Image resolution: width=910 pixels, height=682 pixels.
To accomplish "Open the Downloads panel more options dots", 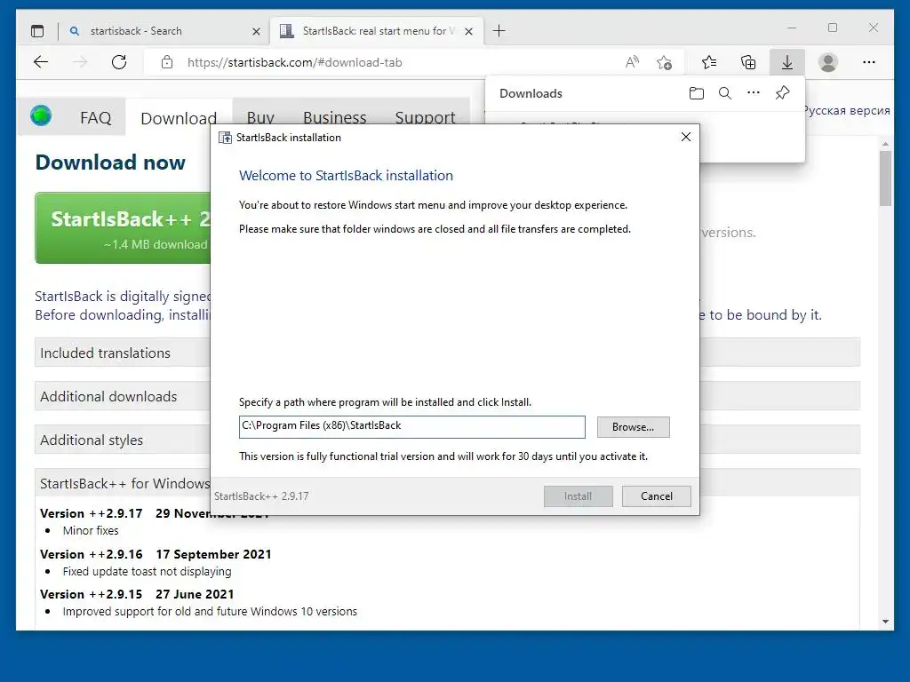I will click(754, 92).
